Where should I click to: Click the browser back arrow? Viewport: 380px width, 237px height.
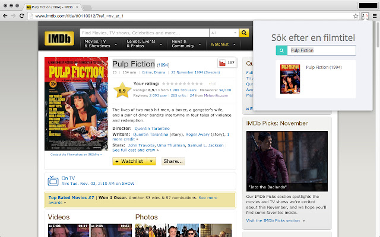click(x=5, y=16)
